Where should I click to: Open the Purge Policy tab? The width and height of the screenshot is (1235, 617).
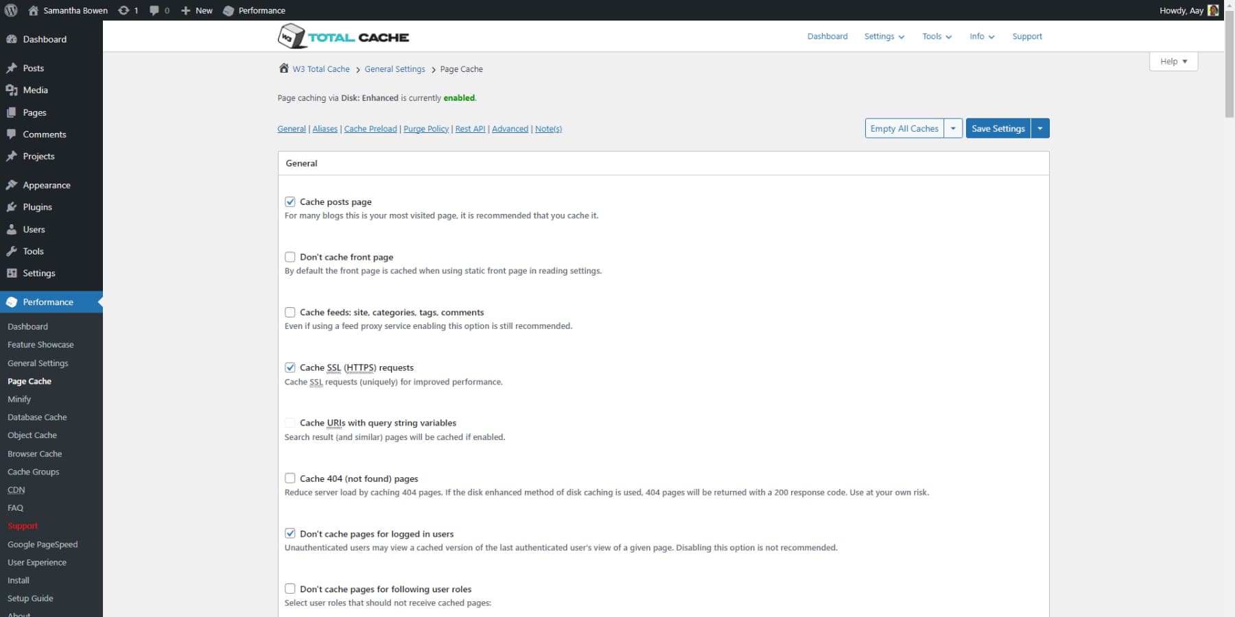coord(426,128)
